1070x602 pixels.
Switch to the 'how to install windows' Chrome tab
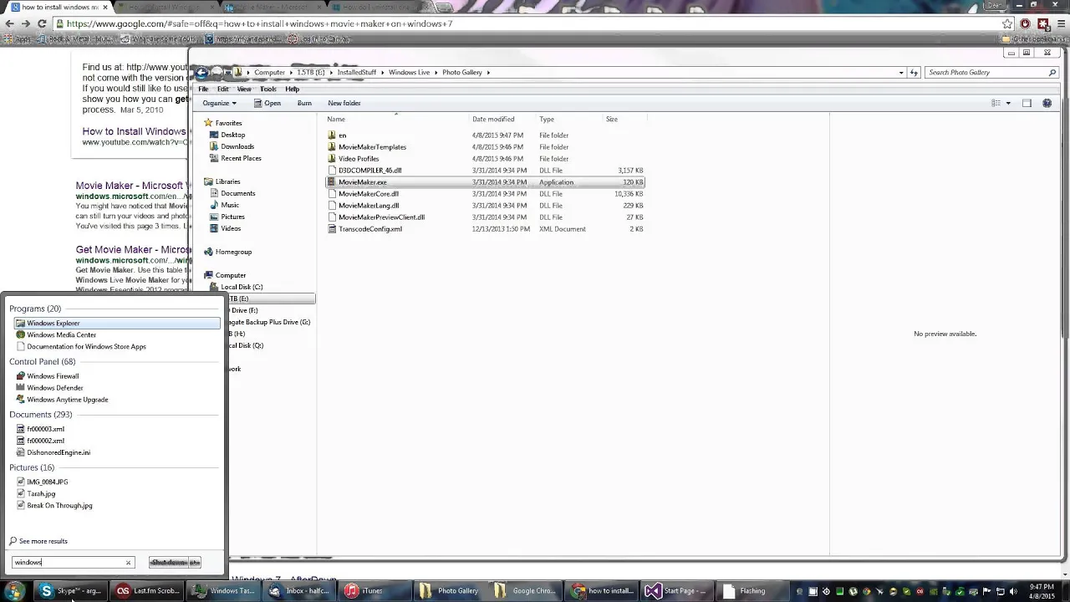(x=59, y=7)
